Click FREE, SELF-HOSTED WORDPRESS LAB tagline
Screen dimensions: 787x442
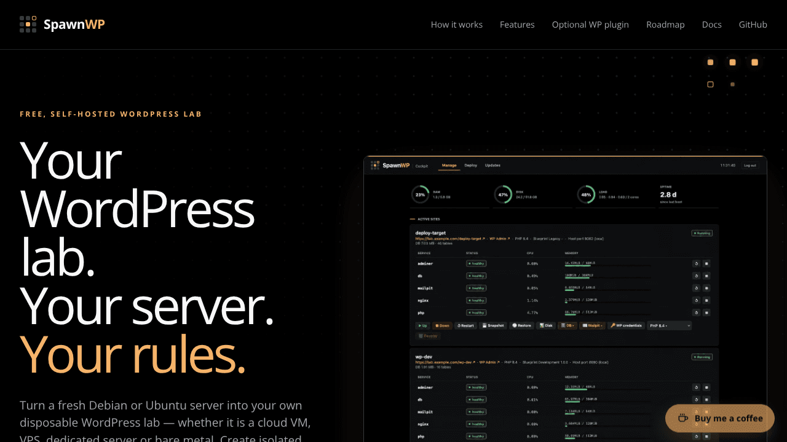pyautogui.click(x=111, y=114)
